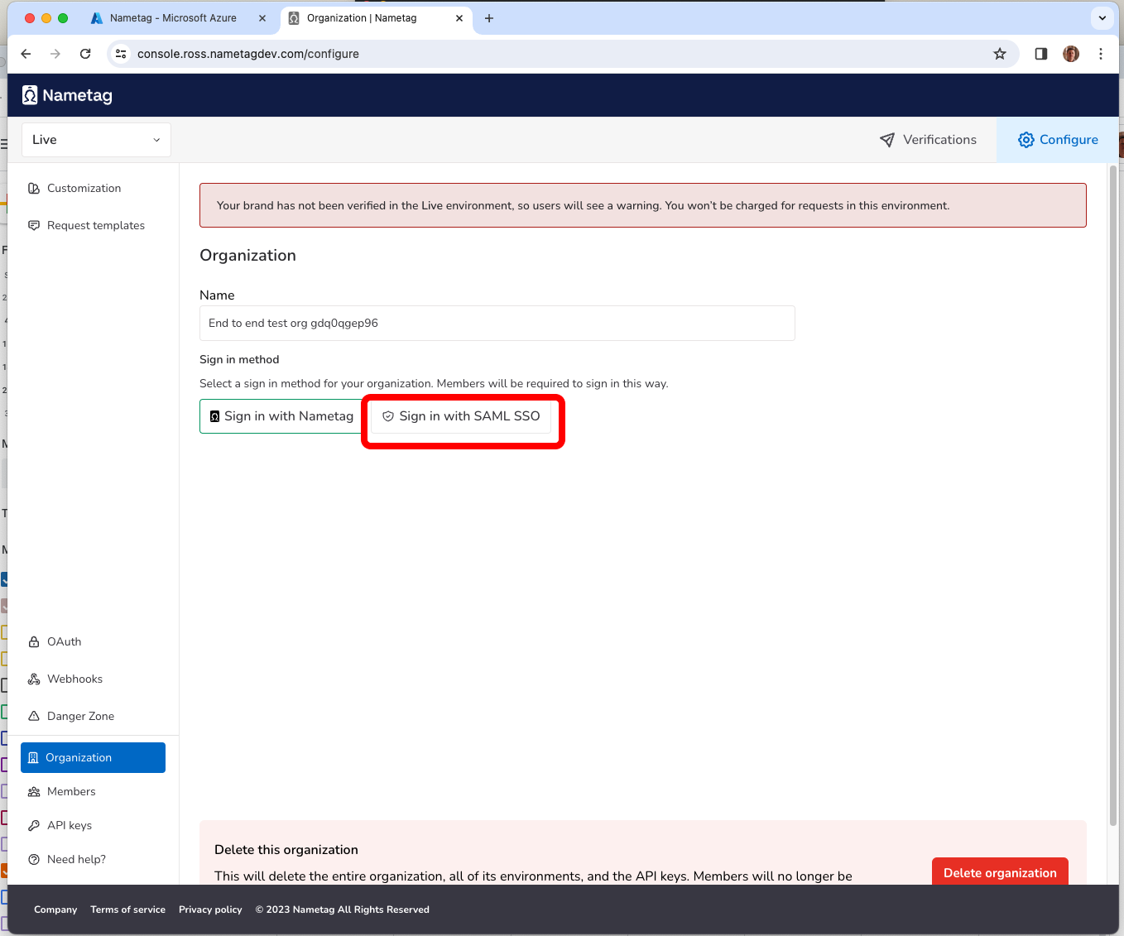Click the Danger Zone warning triangle icon
Viewport: 1124px width, 936px height.
[x=34, y=716]
